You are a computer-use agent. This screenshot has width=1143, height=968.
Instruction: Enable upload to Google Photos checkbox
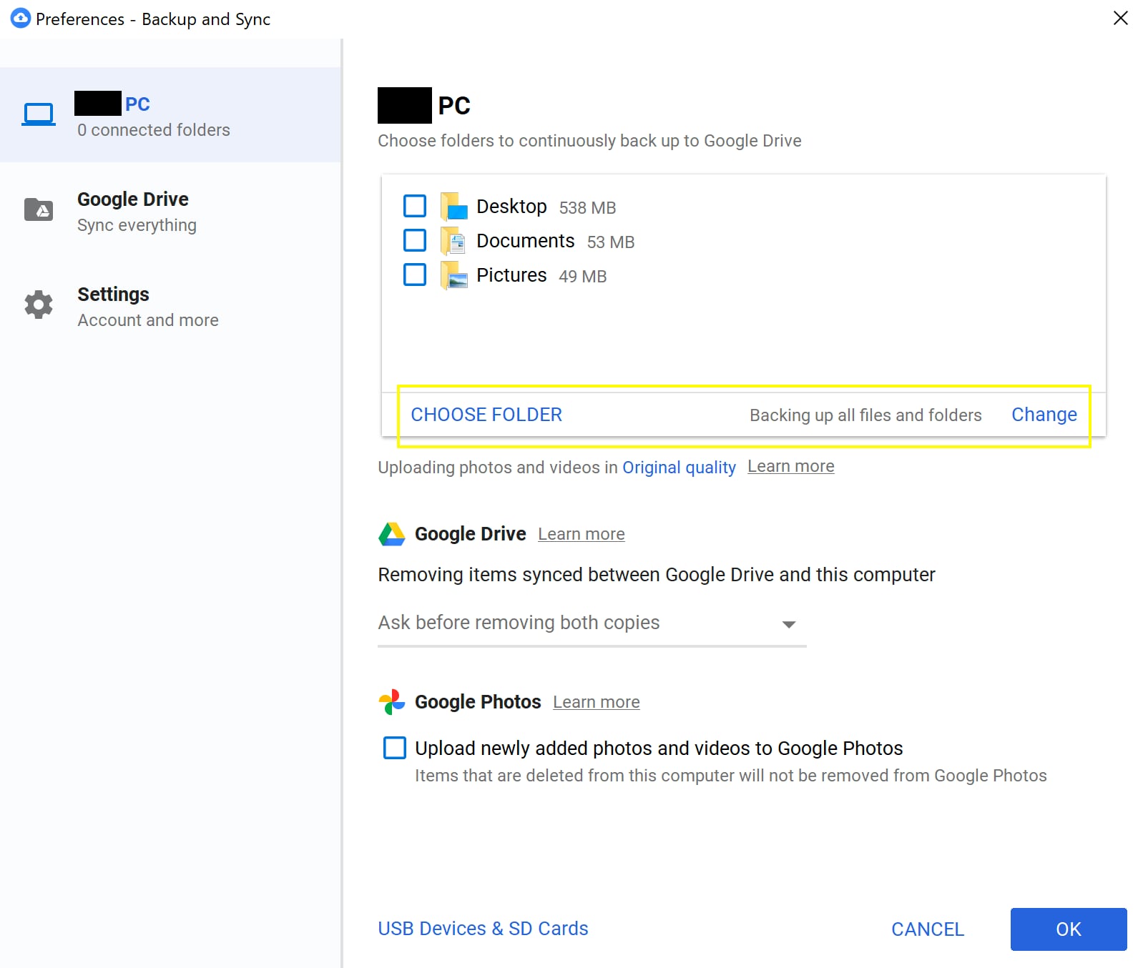[x=395, y=748]
